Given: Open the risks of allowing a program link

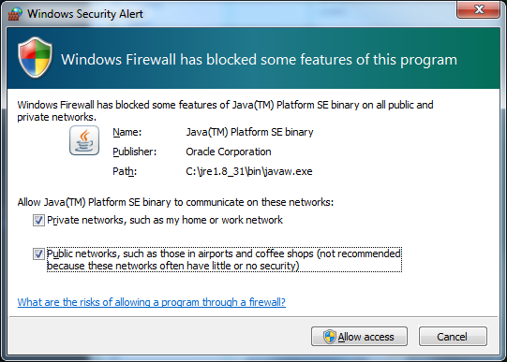Looking at the screenshot, I should (151, 302).
